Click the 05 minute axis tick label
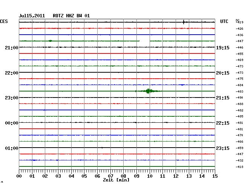The width and height of the screenshot is (245, 186). [x=84, y=176]
